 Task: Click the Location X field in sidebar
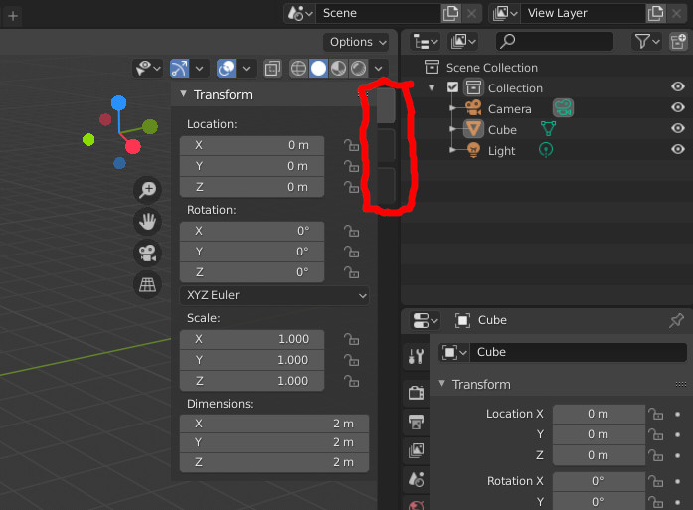pos(252,145)
